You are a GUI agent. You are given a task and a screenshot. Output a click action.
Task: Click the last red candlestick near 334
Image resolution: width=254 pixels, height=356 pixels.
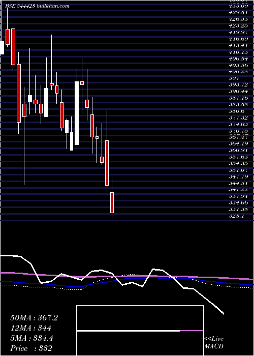click(112, 202)
